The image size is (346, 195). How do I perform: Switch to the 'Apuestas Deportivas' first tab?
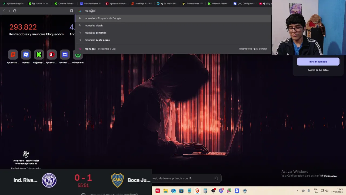(13, 4)
